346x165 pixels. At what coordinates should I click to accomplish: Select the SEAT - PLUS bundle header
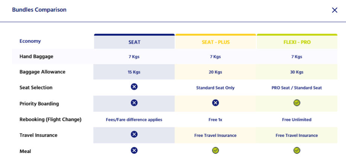pos(215,42)
